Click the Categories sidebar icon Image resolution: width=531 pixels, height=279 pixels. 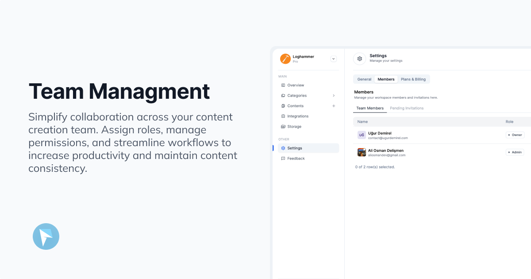[283, 96]
